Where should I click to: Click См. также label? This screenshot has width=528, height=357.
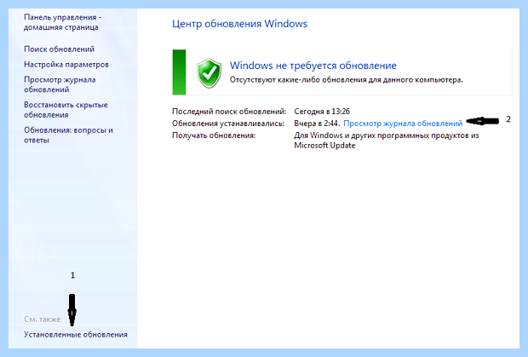coord(42,320)
